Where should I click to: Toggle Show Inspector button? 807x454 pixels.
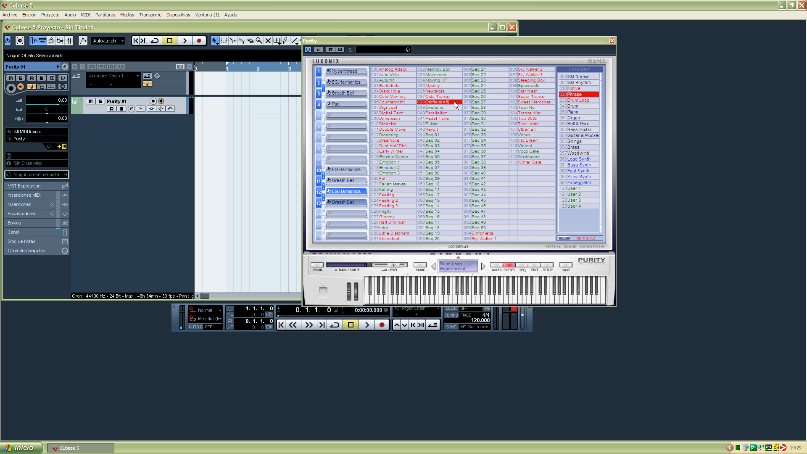34,41
